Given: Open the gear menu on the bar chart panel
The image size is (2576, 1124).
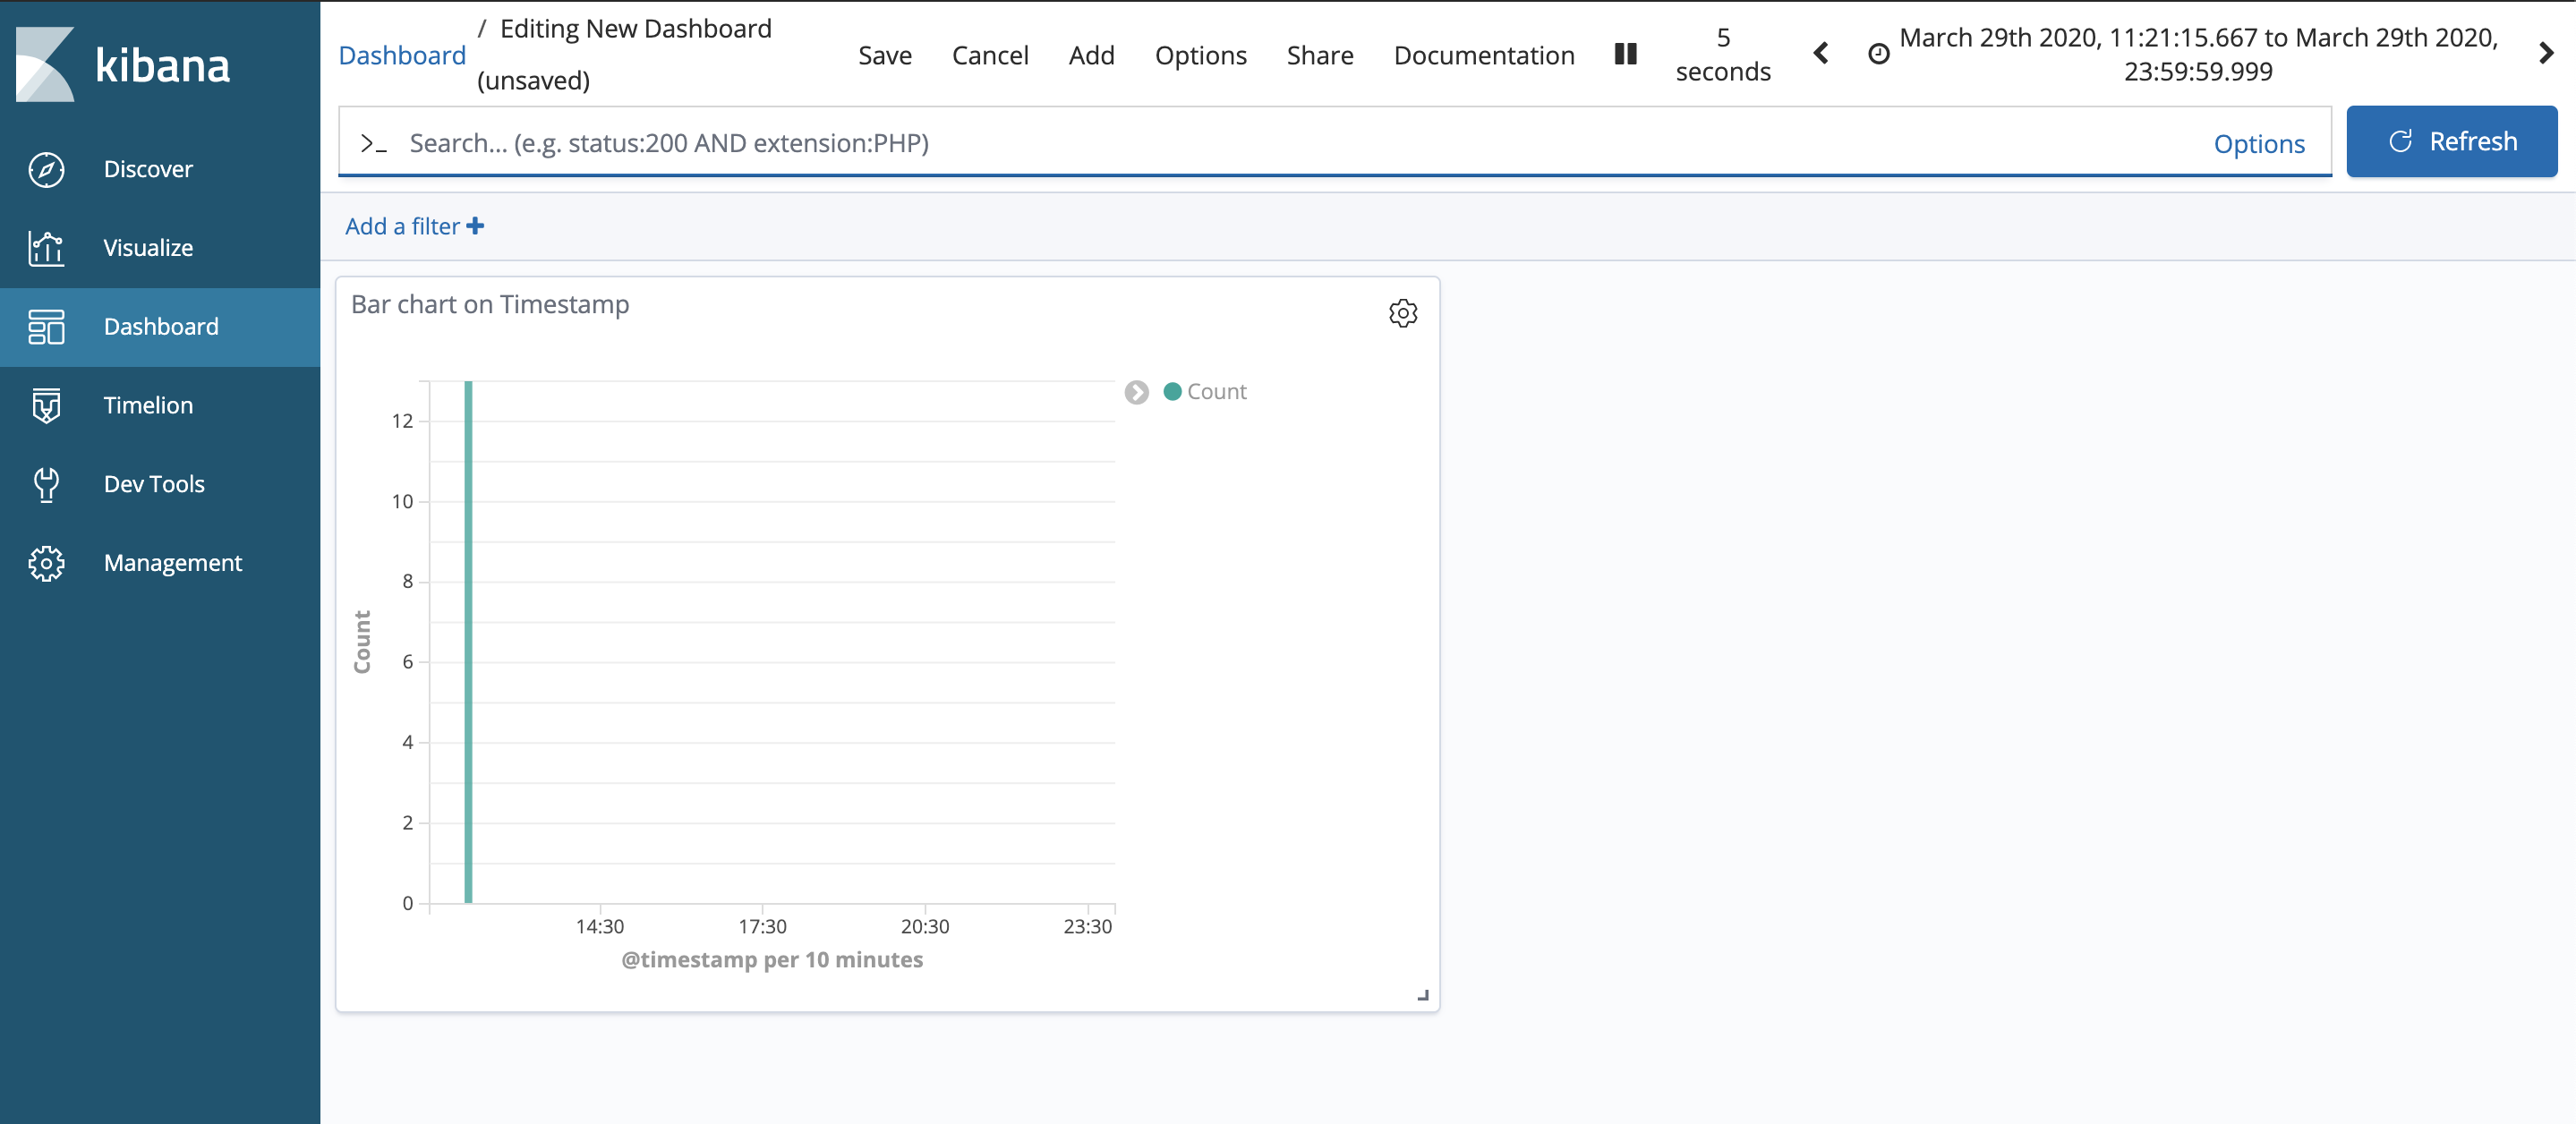Looking at the screenshot, I should 1403,313.
